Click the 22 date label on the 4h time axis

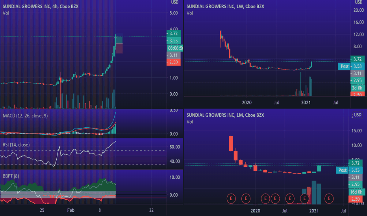(x=152, y=210)
